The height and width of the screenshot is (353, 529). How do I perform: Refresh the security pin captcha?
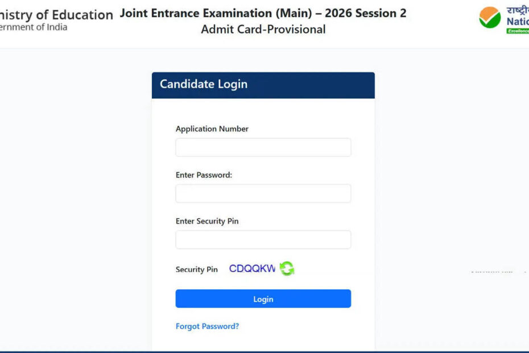(x=287, y=269)
